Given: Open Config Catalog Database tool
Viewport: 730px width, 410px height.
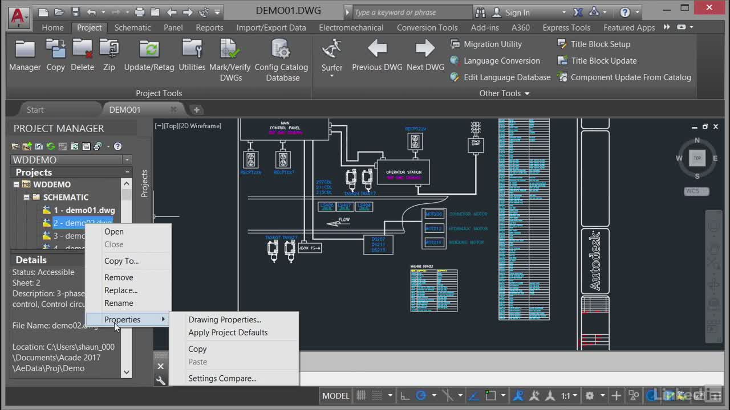Looking at the screenshot, I should 281,60.
